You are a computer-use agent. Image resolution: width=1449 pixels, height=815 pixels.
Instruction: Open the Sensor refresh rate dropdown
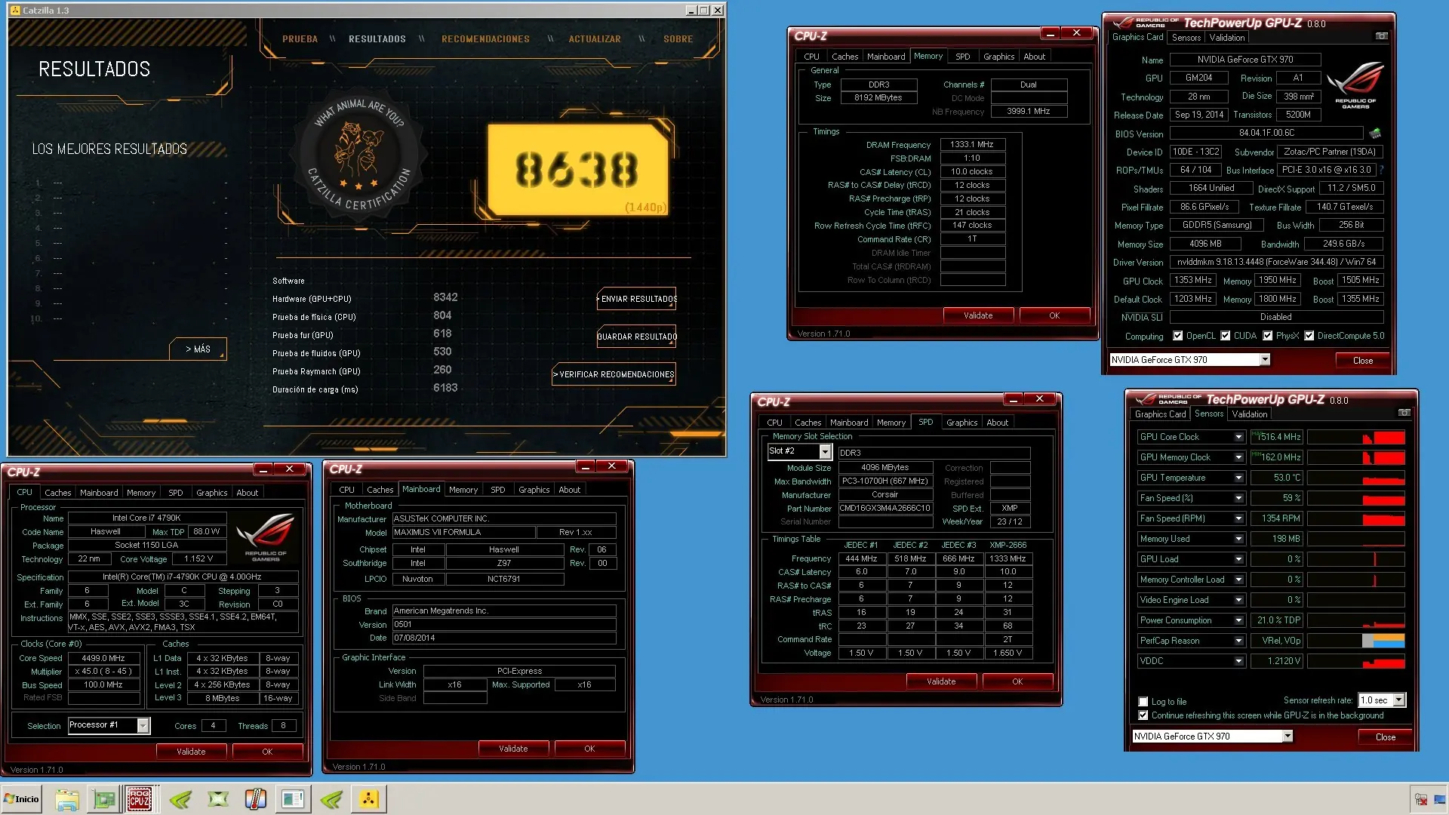[x=1398, y=700]
